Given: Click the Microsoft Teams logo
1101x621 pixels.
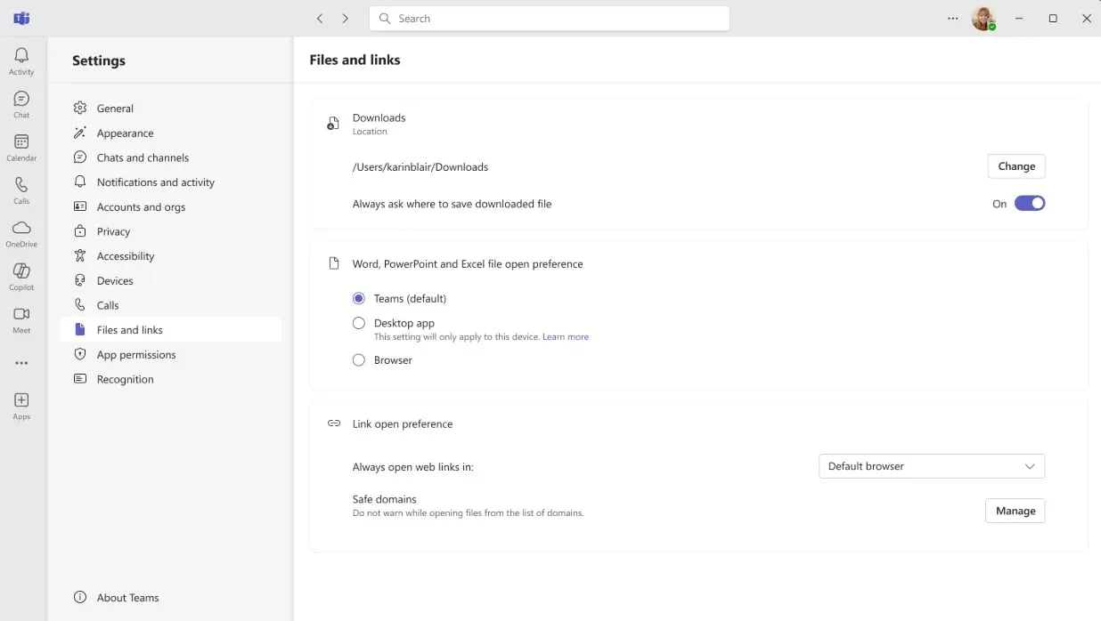Looking at the screenshot, I should (21, 18).
